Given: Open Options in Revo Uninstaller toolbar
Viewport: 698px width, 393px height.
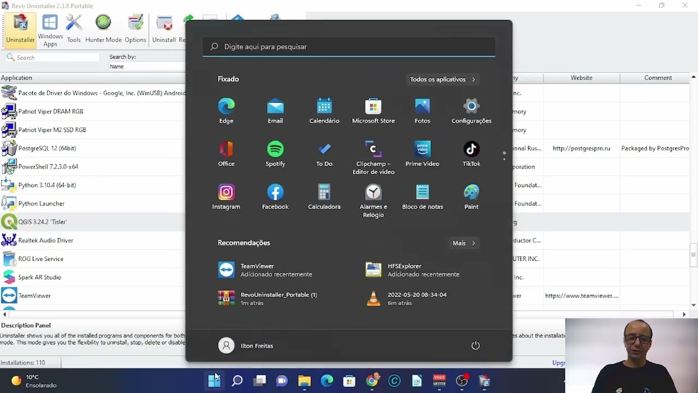Looking at the screenshot, I should [135, 29].
